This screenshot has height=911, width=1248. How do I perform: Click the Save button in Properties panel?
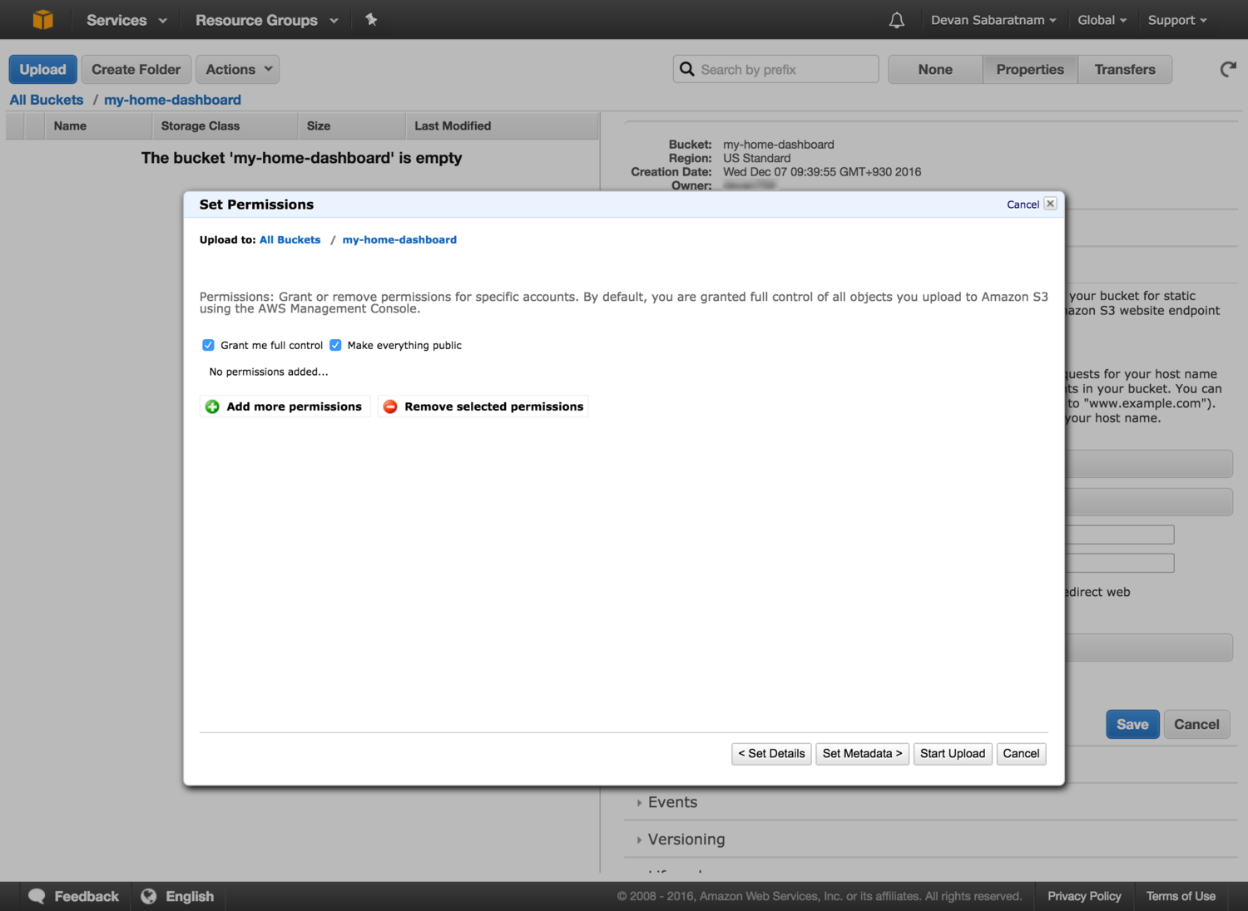pyautogui.click(x=1132, y=724)
